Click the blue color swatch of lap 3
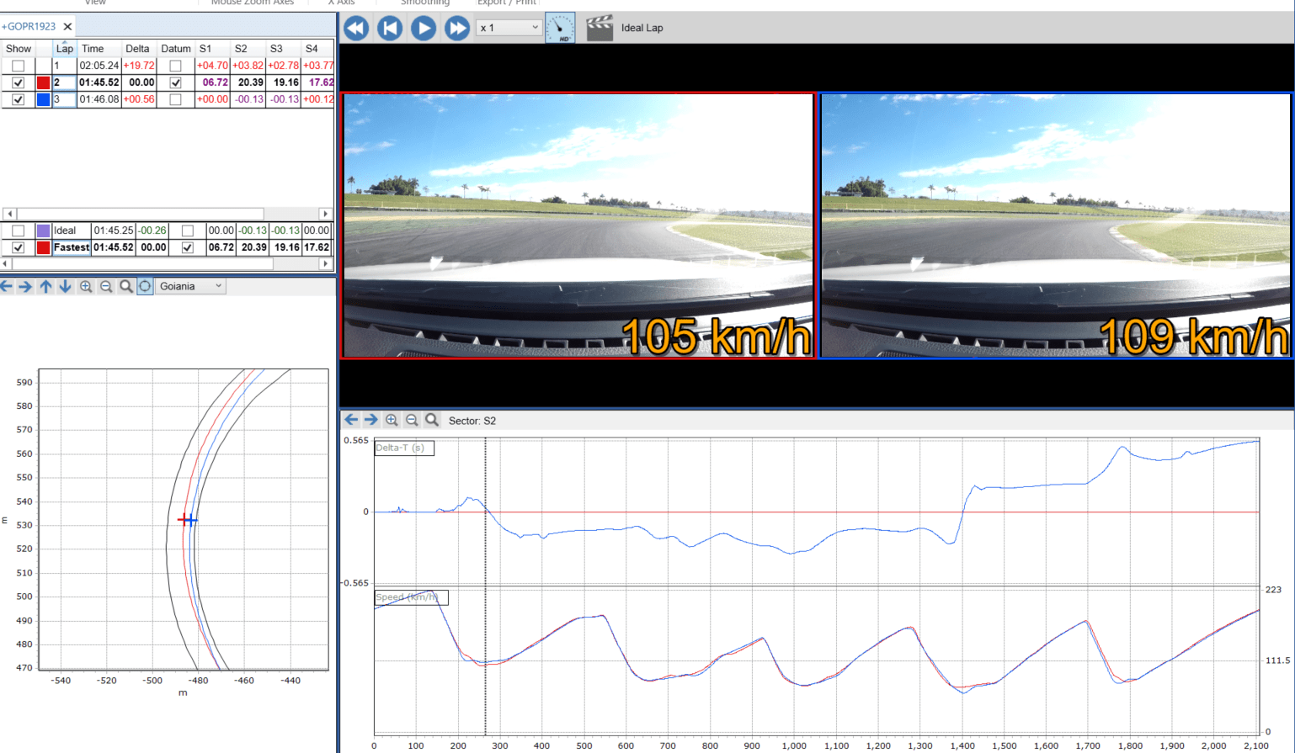Screen dimensions: 1295x753 point(43,99)
